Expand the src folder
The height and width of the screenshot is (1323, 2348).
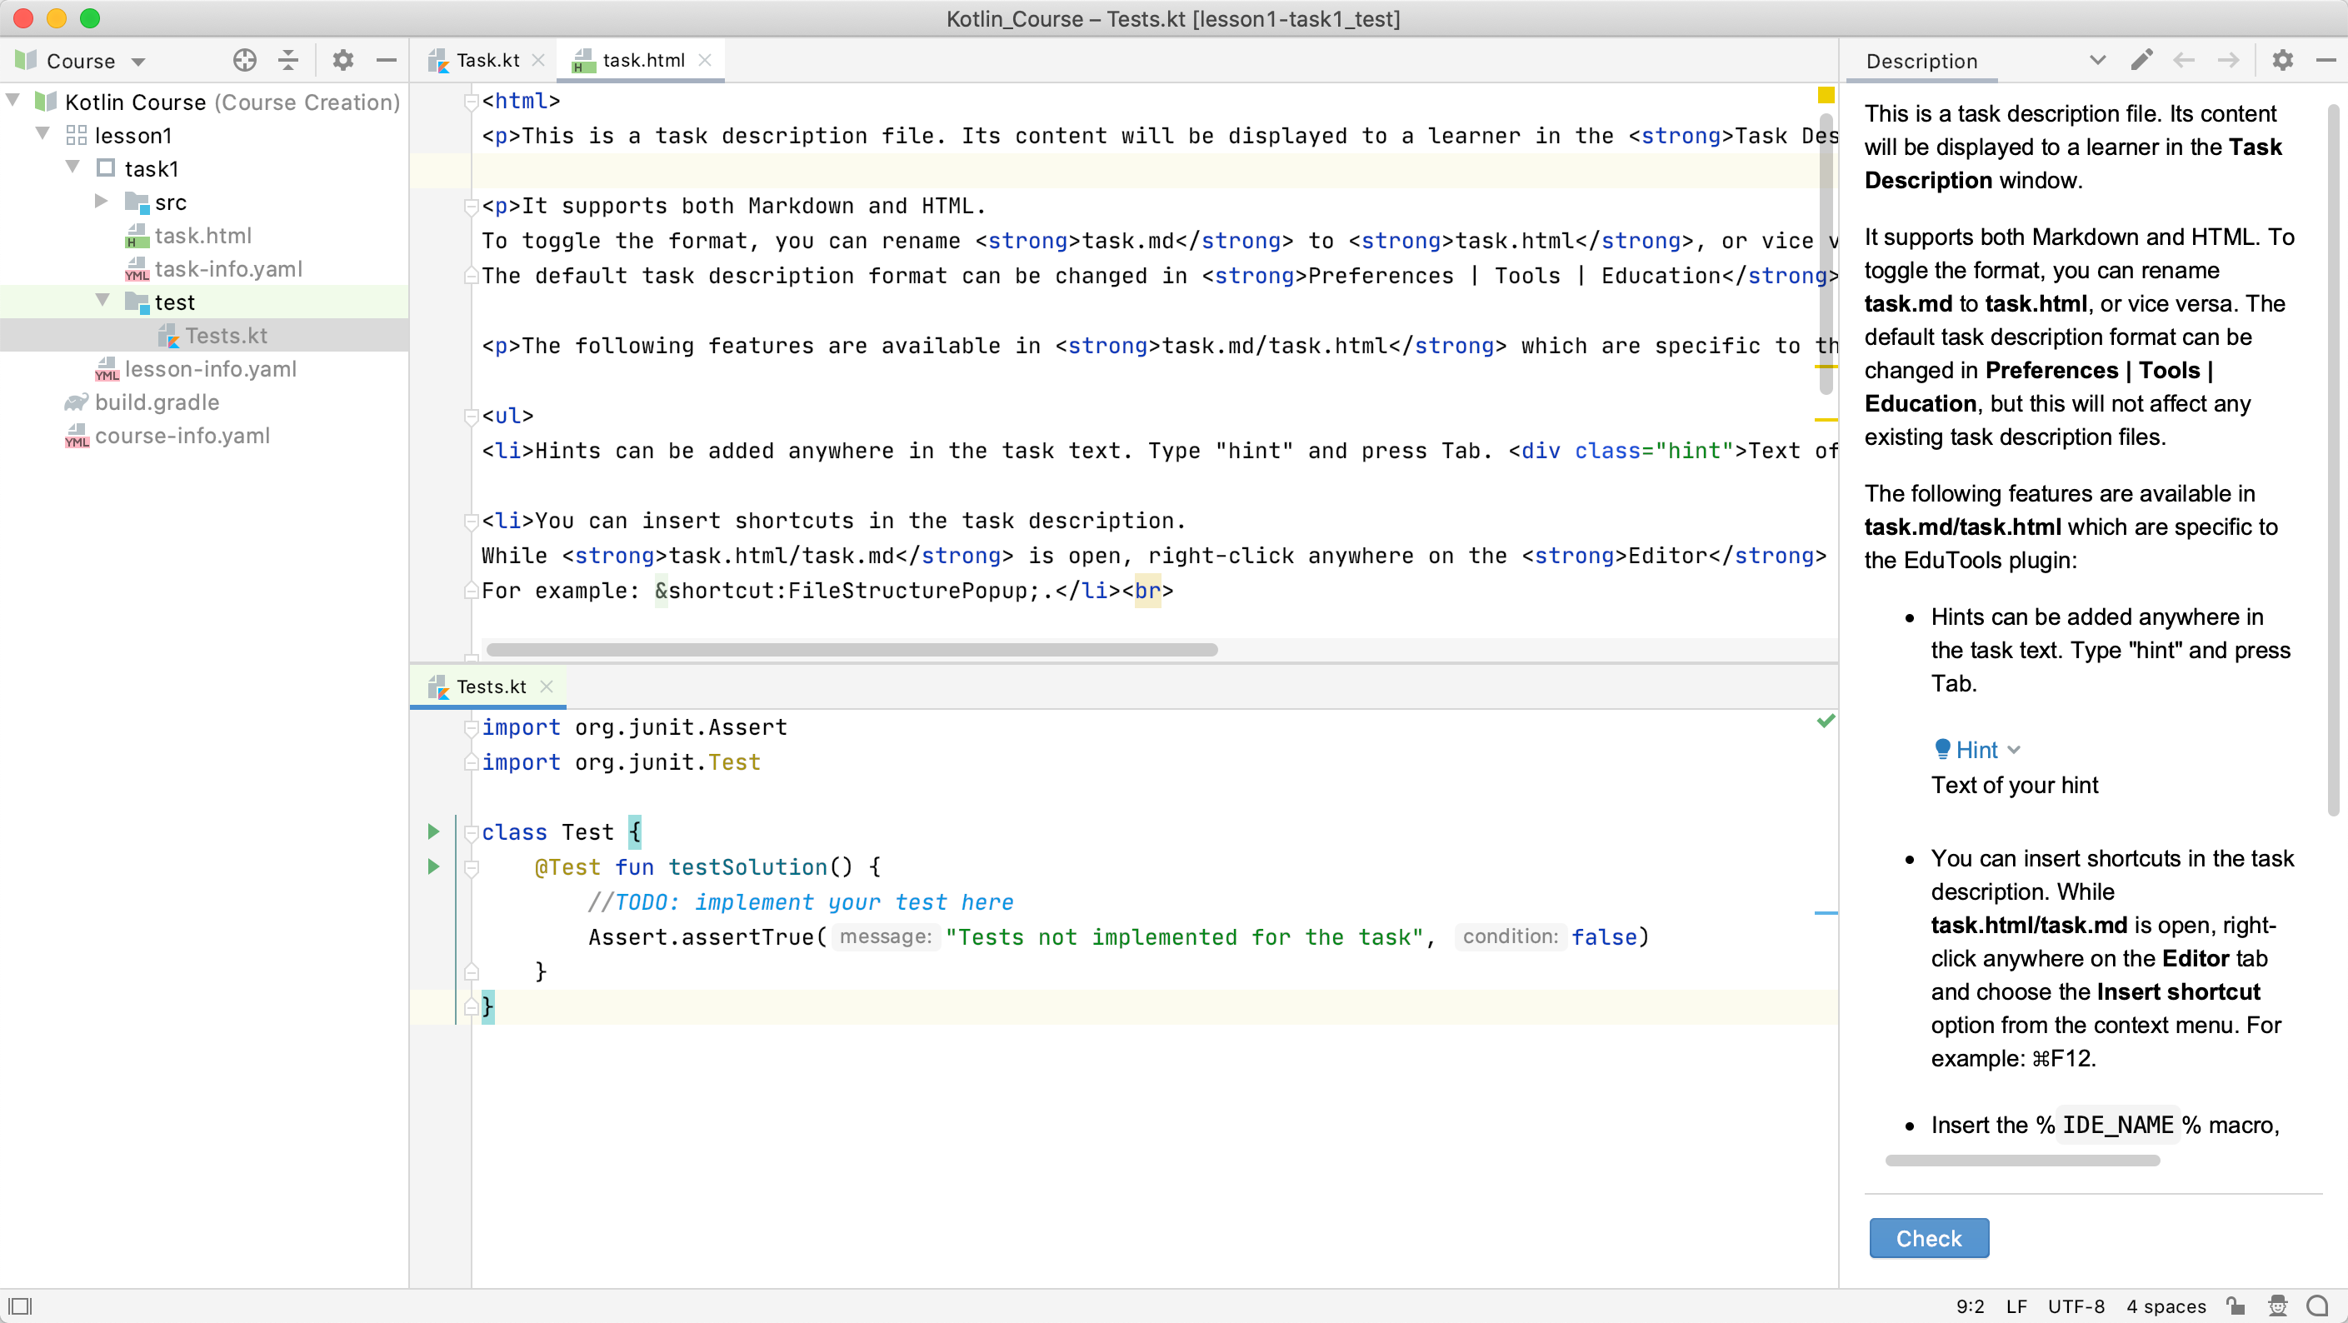click(x=102, y=201)
